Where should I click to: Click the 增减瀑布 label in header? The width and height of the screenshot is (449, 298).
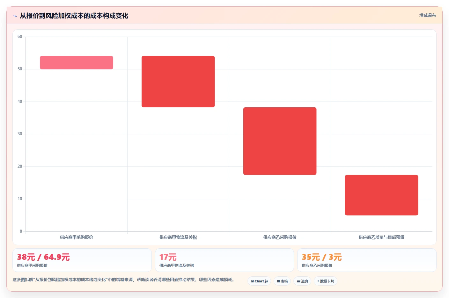(x=427, y=15)
